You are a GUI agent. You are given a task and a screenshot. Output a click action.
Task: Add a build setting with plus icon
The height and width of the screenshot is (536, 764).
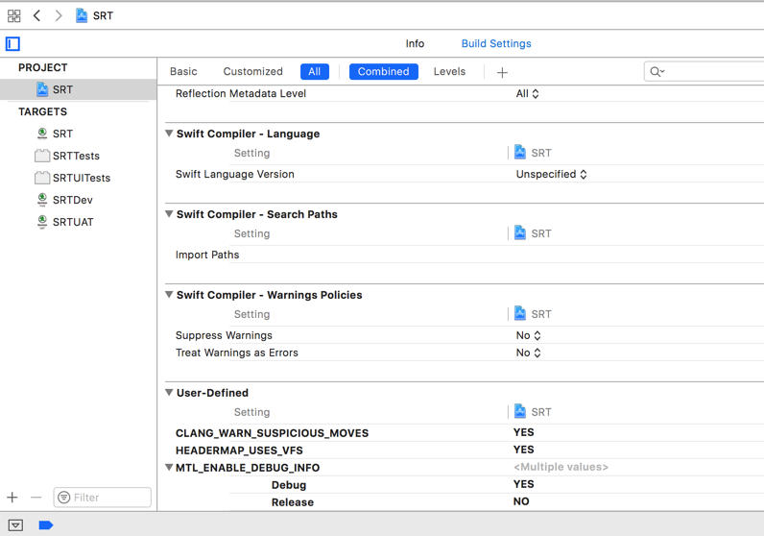[502, 73]
